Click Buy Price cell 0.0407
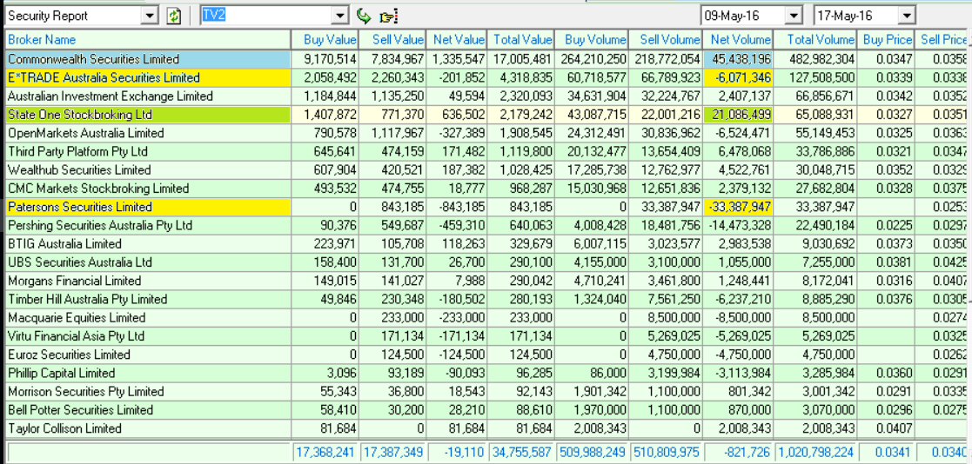Image resolution: width=972 pixels, height=464 pixels. click(x=887, y=428)
